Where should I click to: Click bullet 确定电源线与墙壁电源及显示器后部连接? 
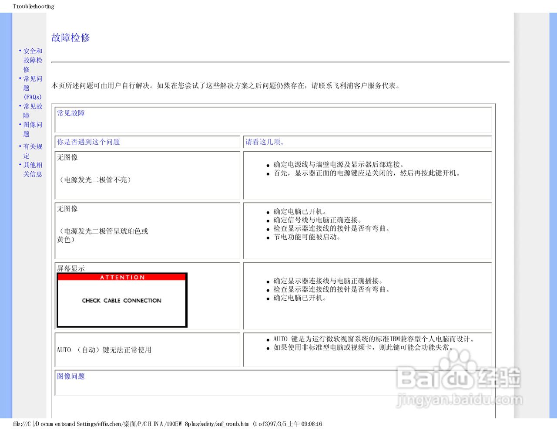pos(339,164)
